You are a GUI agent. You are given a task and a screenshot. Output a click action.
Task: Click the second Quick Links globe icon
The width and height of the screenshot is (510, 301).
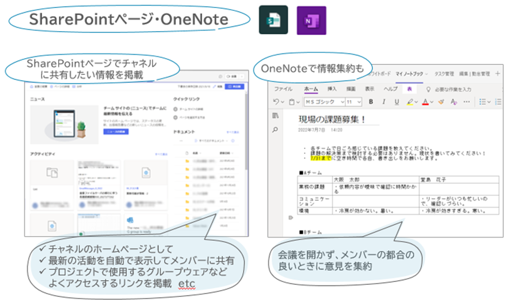[x=176, y=117]
